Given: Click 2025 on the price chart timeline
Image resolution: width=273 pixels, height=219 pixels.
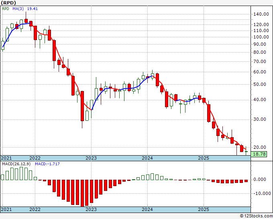Looking at the screenshot, I should (x=204, y=158).
